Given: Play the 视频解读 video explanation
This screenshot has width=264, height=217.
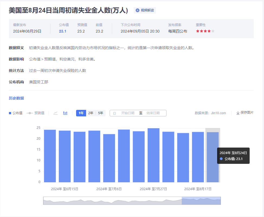Looking at the screenshot, I should pos(145,10).
